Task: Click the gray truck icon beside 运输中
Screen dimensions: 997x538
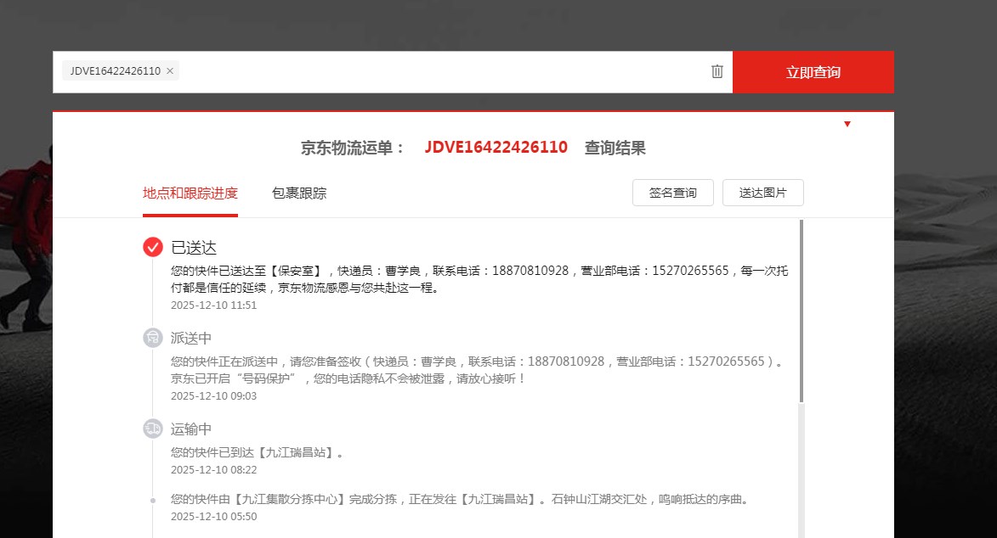Action: [153, 429]
